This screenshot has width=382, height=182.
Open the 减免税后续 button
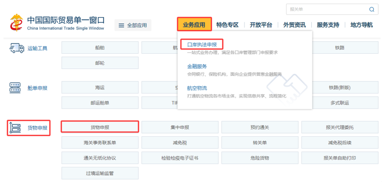click(340, 143)
